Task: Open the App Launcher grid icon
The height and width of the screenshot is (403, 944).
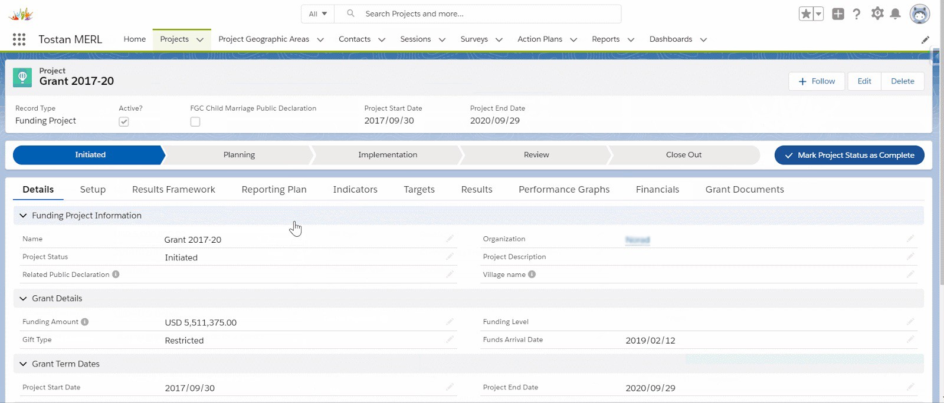Action: [19, 39]
